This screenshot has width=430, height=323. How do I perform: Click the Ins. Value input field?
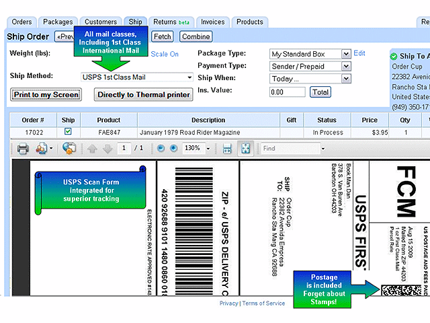pyautogui.click(x=286, y=92)
